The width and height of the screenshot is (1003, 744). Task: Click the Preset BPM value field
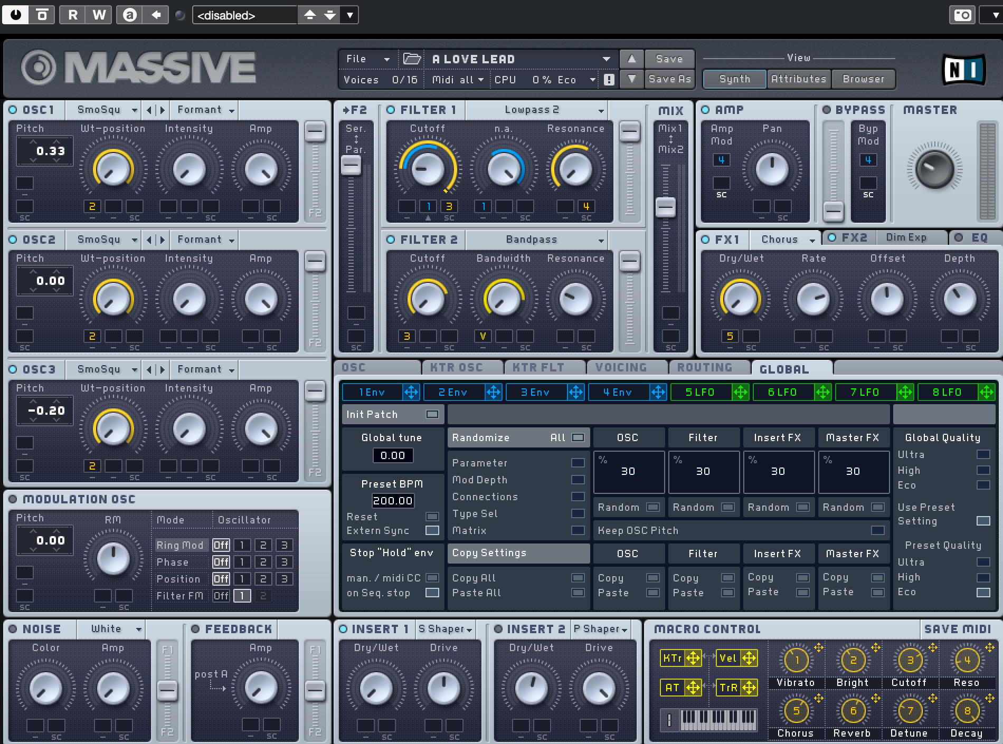[x=393, y=500]
